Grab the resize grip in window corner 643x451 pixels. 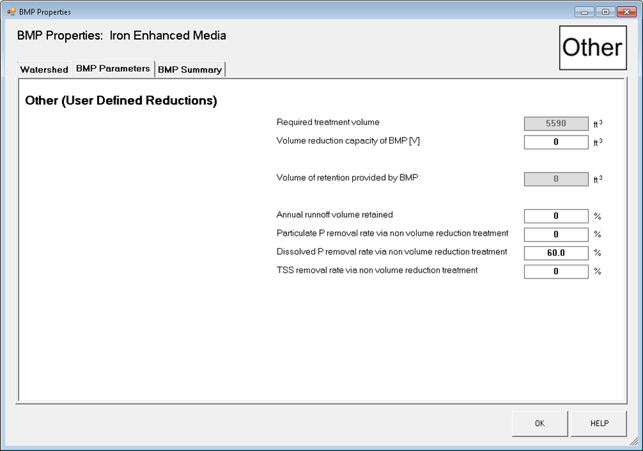(634, 443)
